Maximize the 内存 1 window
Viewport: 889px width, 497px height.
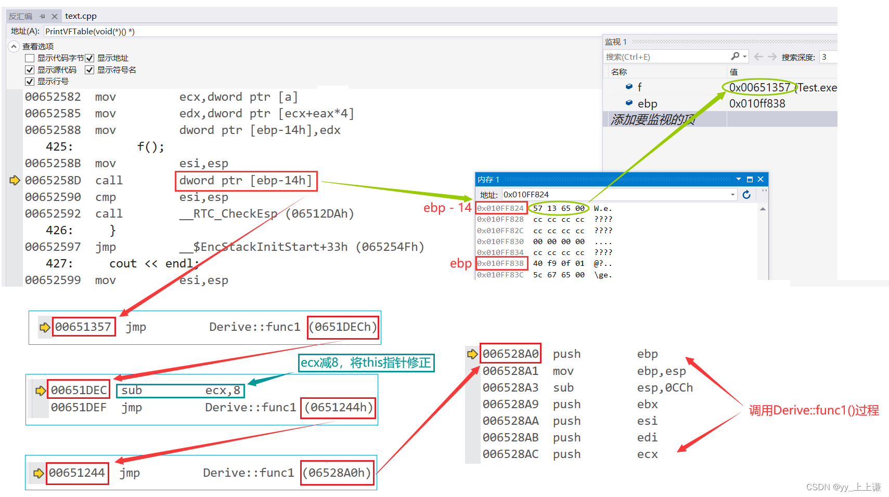pos(750,179)
